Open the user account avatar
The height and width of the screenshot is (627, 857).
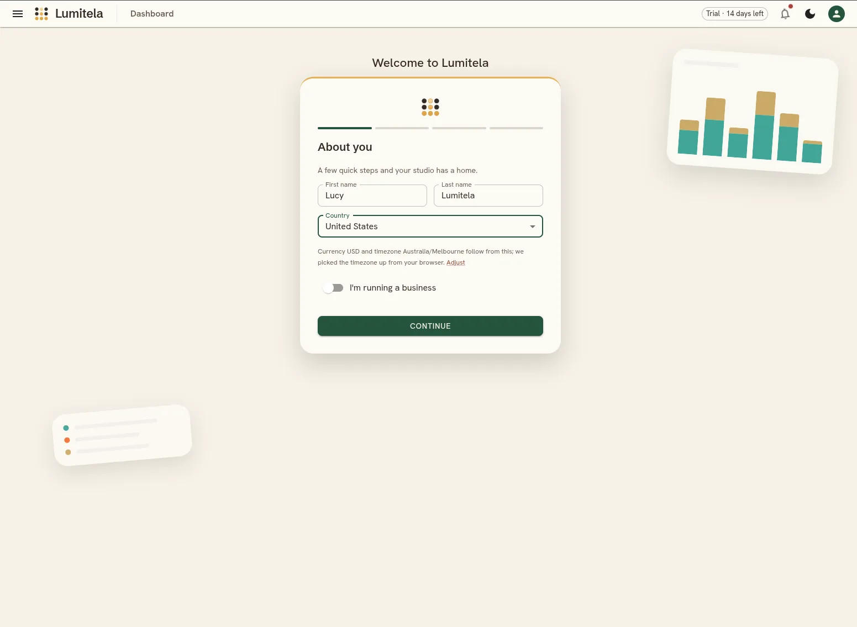[x=837, y=14]
